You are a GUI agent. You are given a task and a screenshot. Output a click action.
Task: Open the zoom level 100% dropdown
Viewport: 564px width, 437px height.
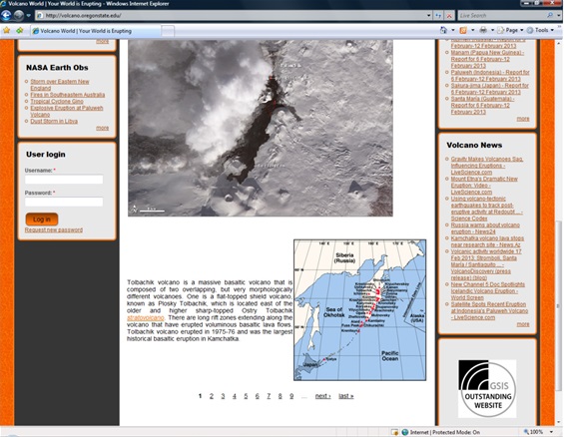(538, 432)
